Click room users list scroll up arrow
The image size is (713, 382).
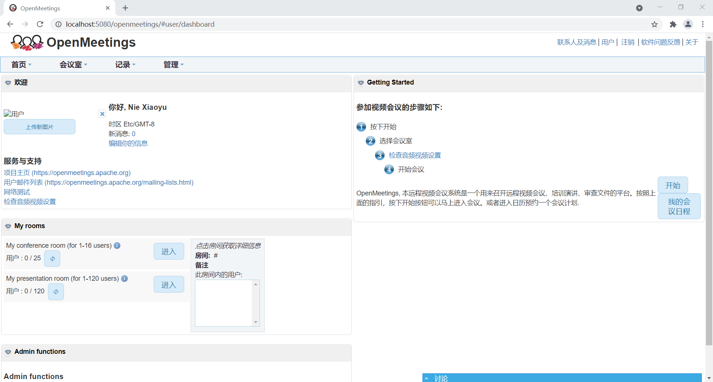[255, 284]
